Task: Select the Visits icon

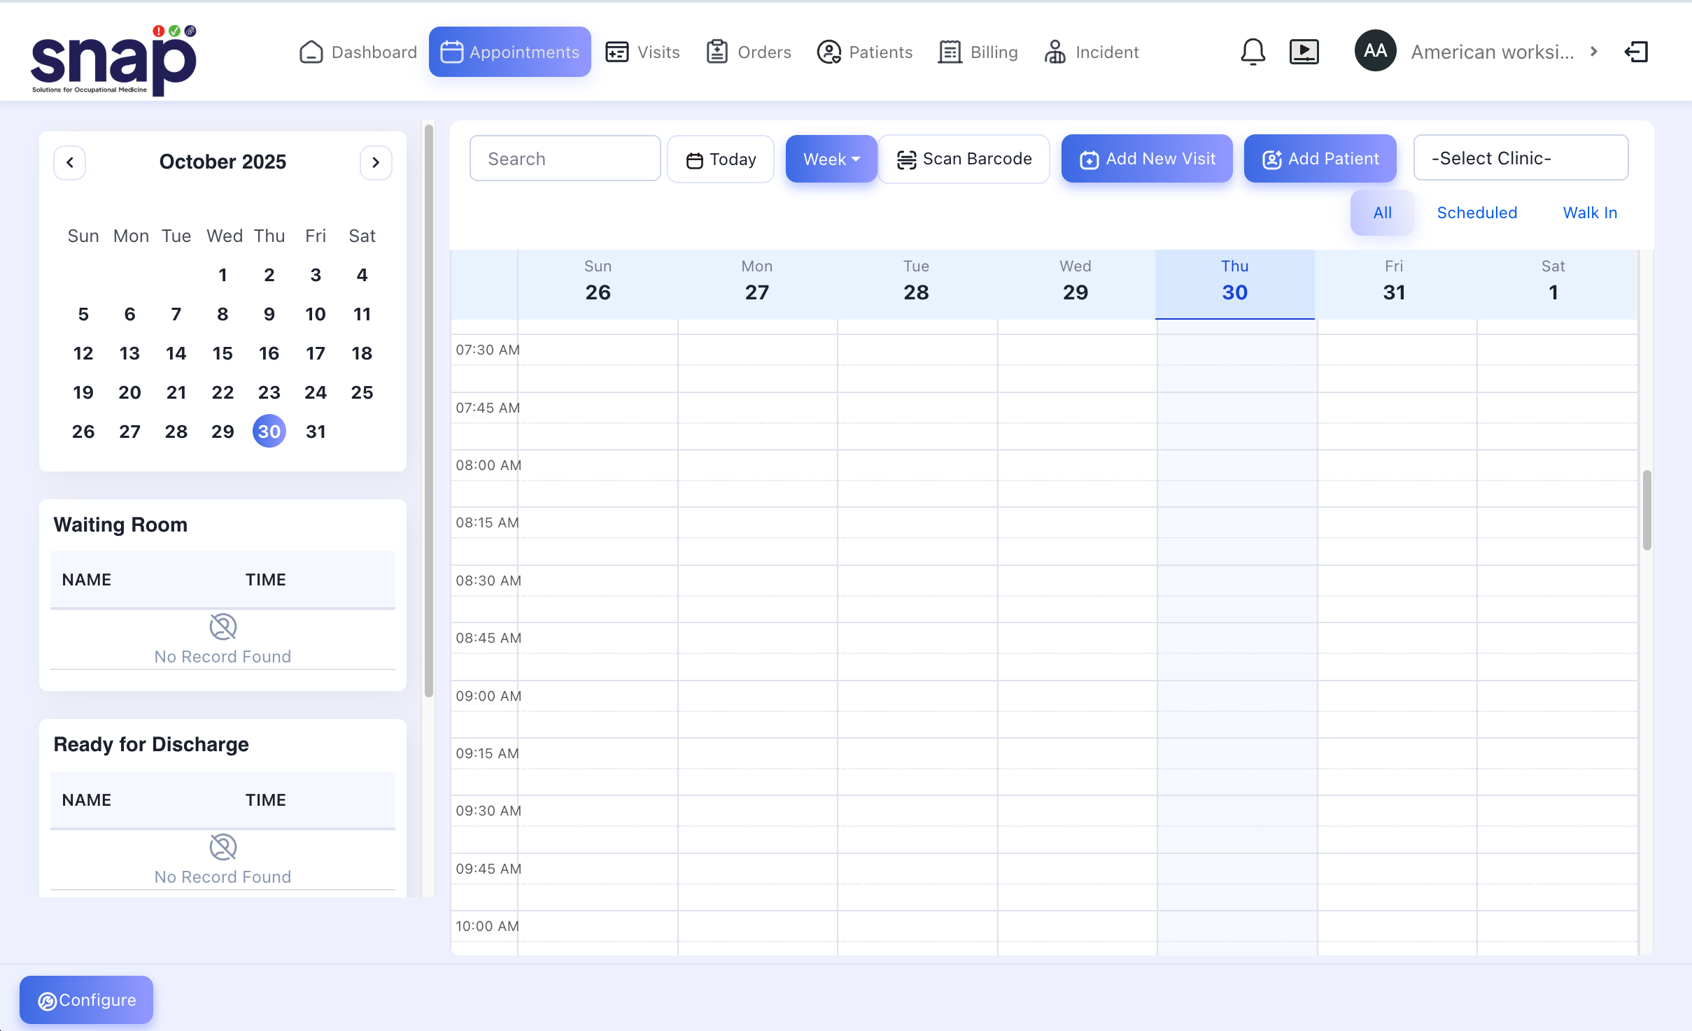Action: pyautogui.click(x=616, y=52)
